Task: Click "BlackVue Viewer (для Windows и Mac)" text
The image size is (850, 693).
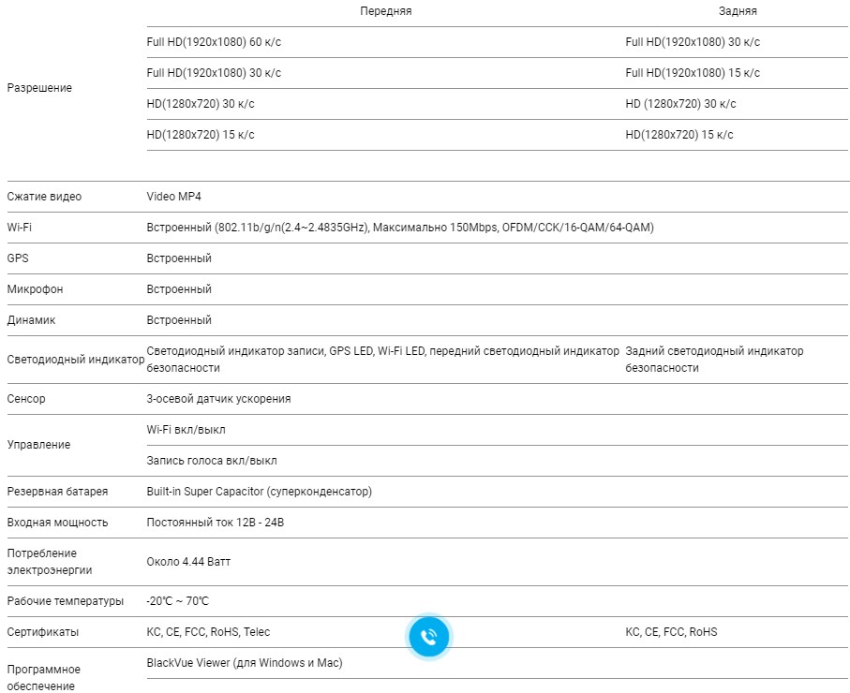Action: tap(245, 663)
